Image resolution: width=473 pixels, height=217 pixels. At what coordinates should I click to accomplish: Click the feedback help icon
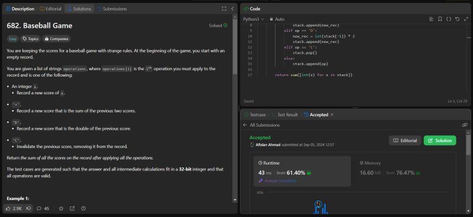point(83,208)
